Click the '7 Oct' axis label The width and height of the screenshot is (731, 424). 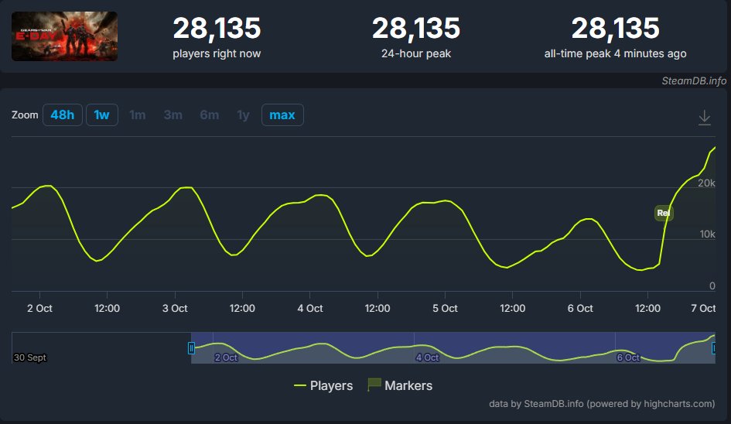(x=703, y=308)
